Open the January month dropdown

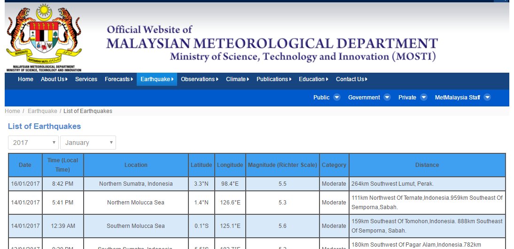tap(88, 143)
